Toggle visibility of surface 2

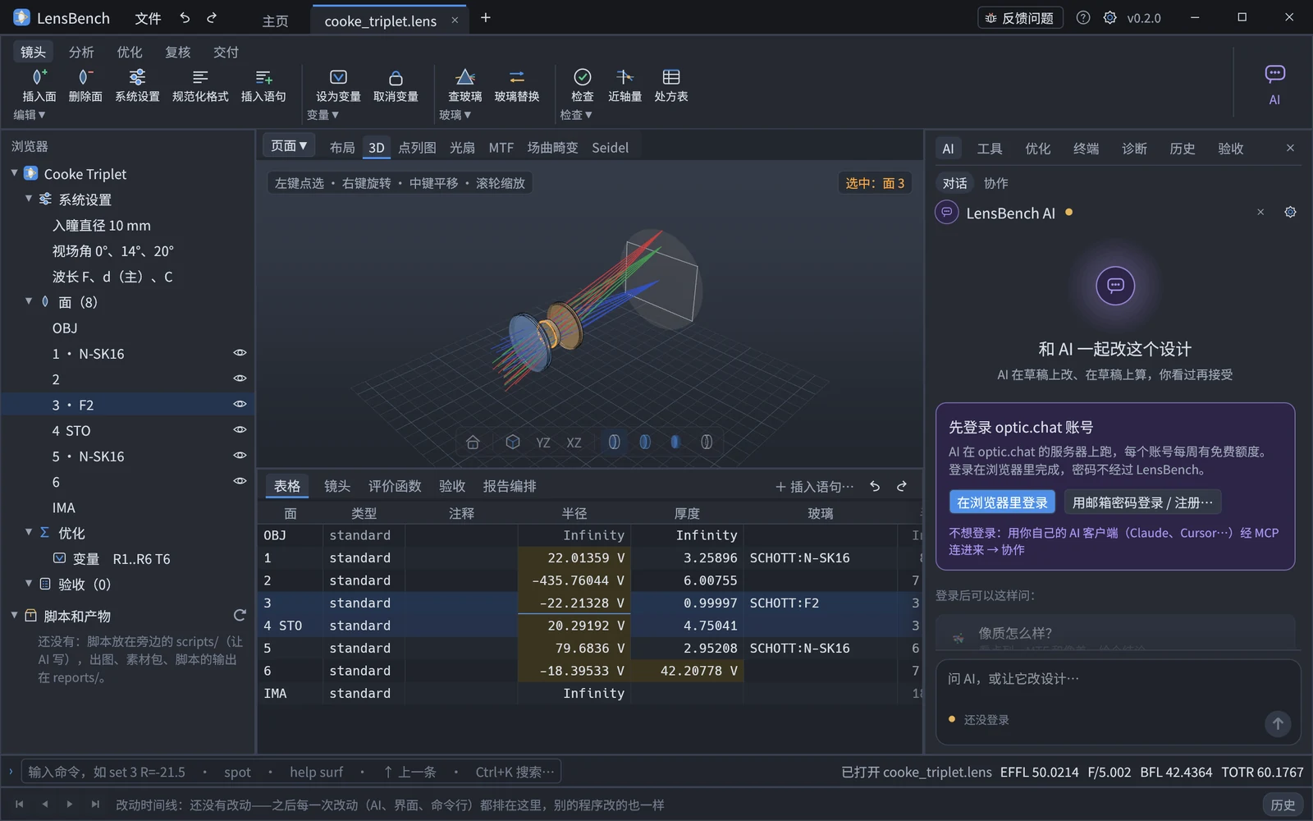[240, 378]
